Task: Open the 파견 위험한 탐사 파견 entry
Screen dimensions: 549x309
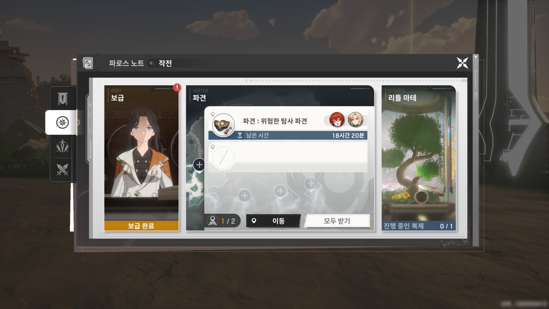Action: tap(288, 126)
